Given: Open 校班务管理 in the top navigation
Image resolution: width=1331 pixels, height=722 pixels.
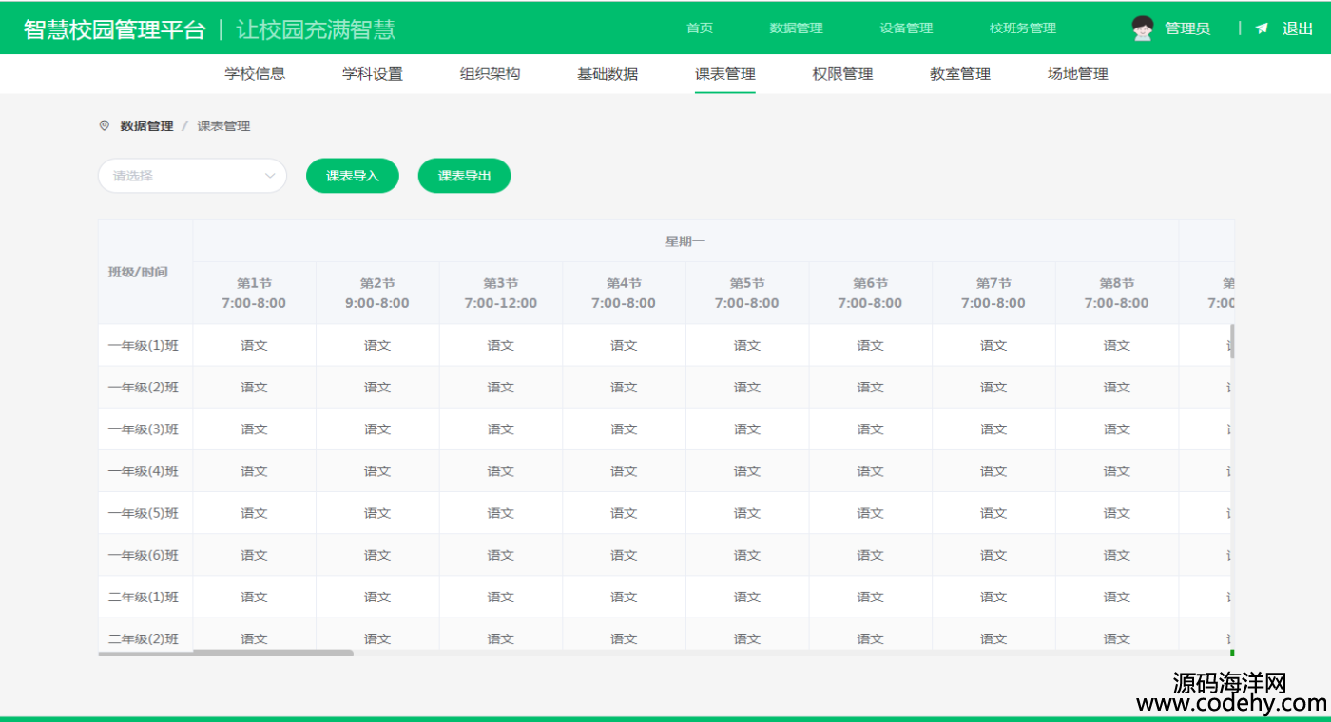Looking at the screenshot, I should 1022,28.
